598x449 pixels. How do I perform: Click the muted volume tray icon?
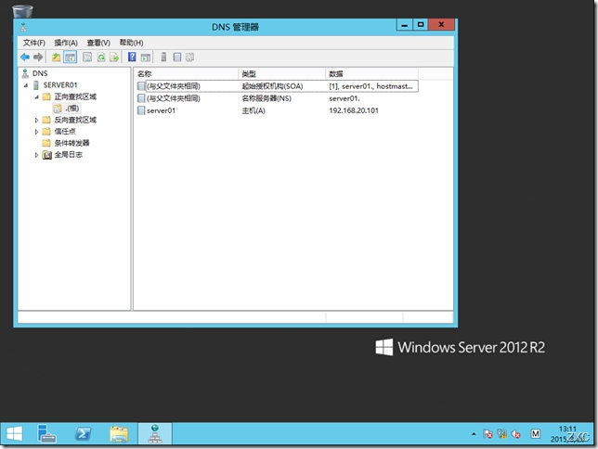(516, 434)
